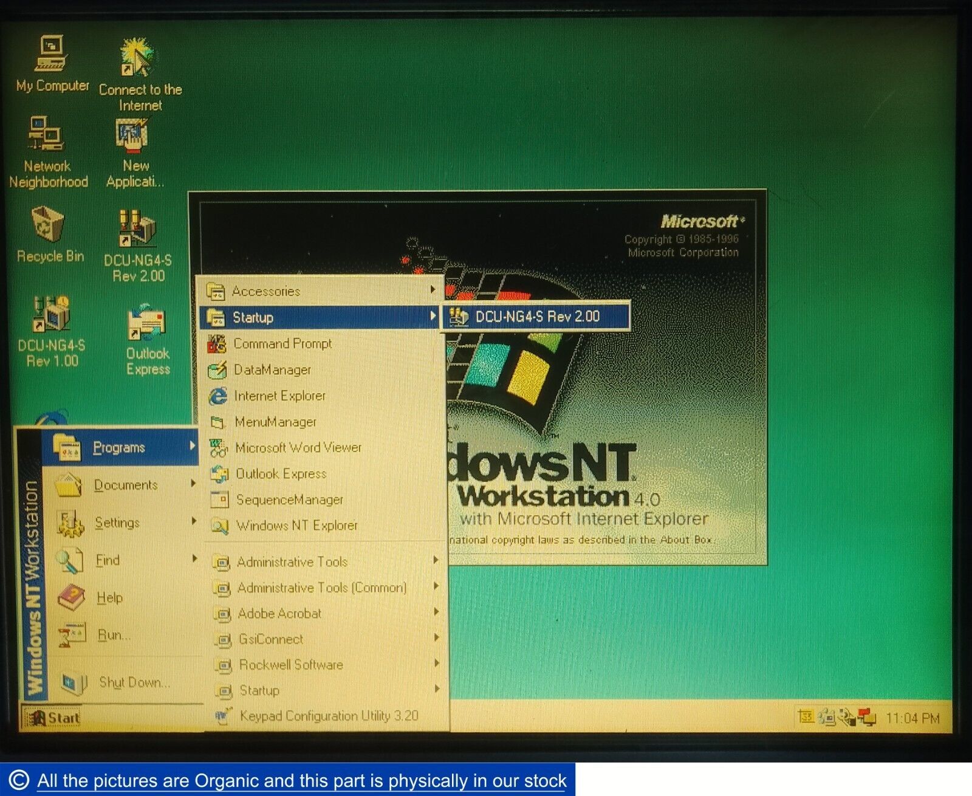The image size is (972, 796).
Task: Click the Windows NT Explorer magnifier icon
Action: (220, 526)
